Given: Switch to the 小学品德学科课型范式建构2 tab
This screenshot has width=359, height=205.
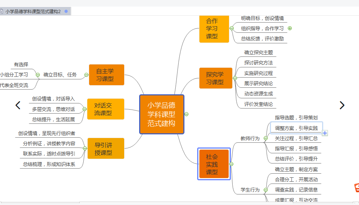Looking at the screenshot, I should click(x=33, y=11).
